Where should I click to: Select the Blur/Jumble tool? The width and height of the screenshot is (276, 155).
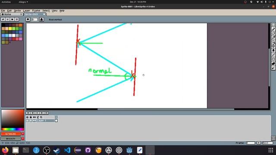tap(273, 68)
